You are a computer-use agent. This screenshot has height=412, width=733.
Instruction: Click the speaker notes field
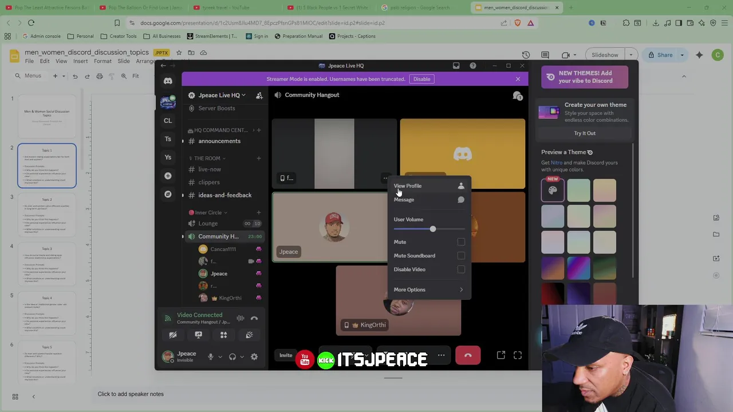(x=131, y=394)
